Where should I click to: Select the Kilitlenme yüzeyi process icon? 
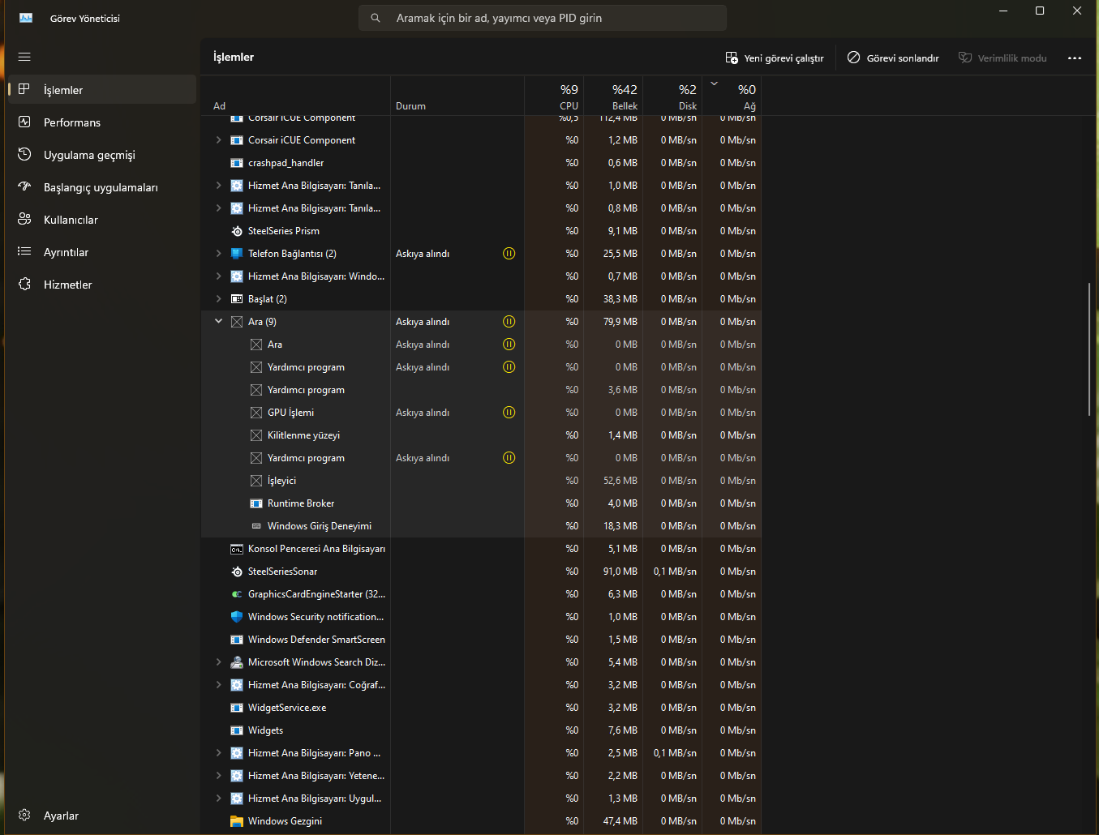[x=256, y=435]
